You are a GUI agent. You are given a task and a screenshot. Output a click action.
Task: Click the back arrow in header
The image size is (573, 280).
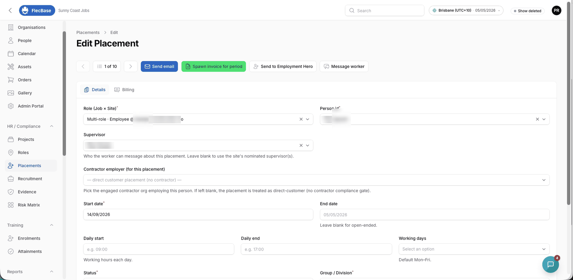10,10
